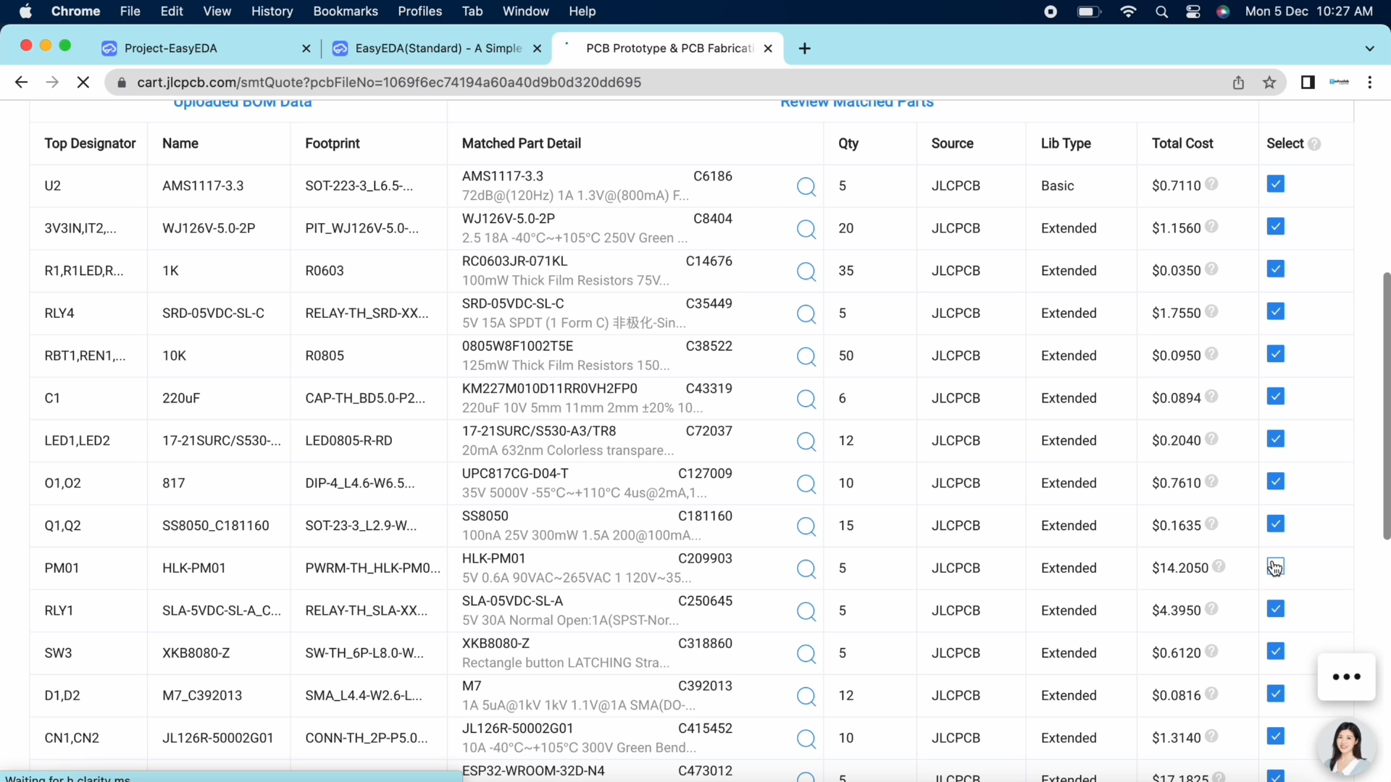Open the three-dots floating menu
The height and width of the screenshot is (782, 1391).
click(1346, 677)
